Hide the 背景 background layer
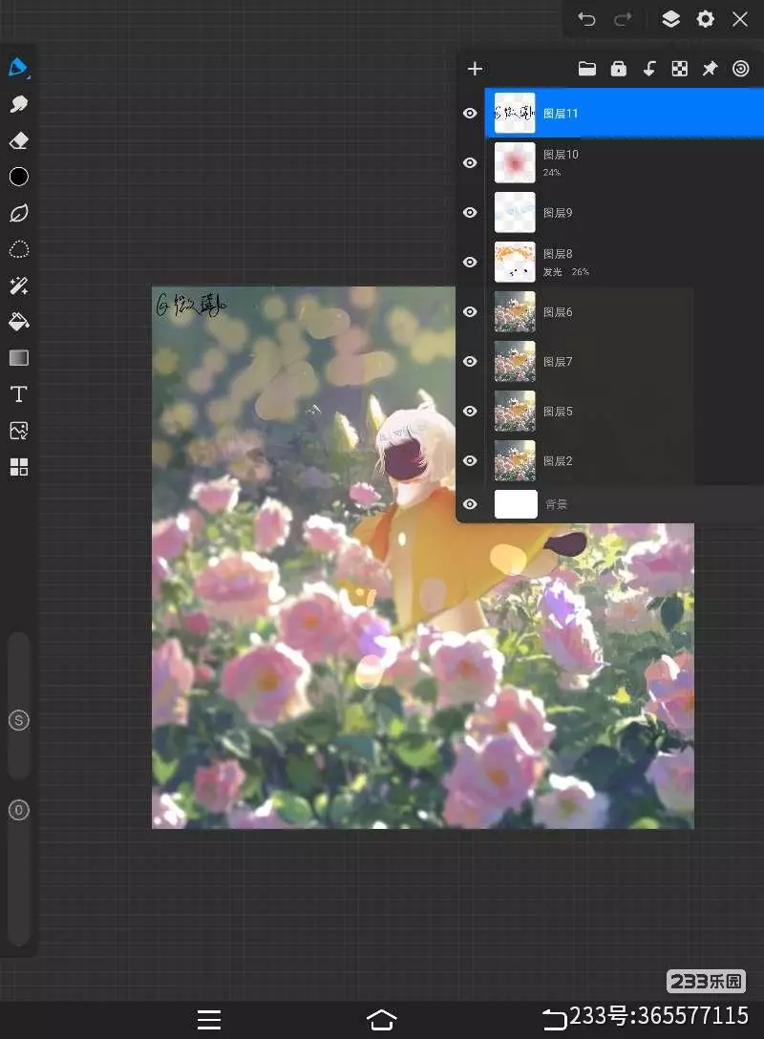Screen dimensions: 764x1039 point(470,504)
